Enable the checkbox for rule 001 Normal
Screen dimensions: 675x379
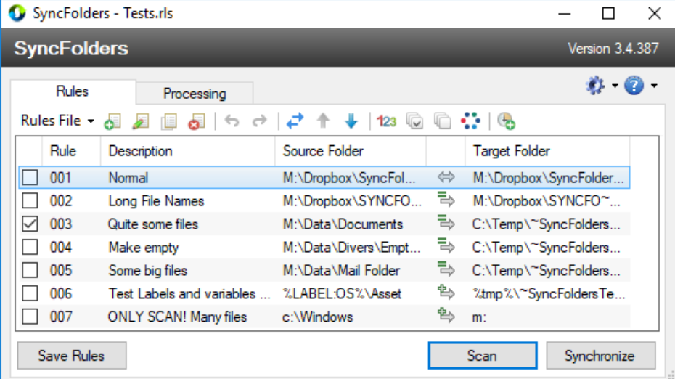[x=30, y=178]
